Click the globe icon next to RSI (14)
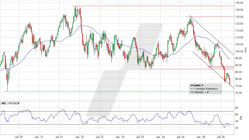 click(18, 103)
